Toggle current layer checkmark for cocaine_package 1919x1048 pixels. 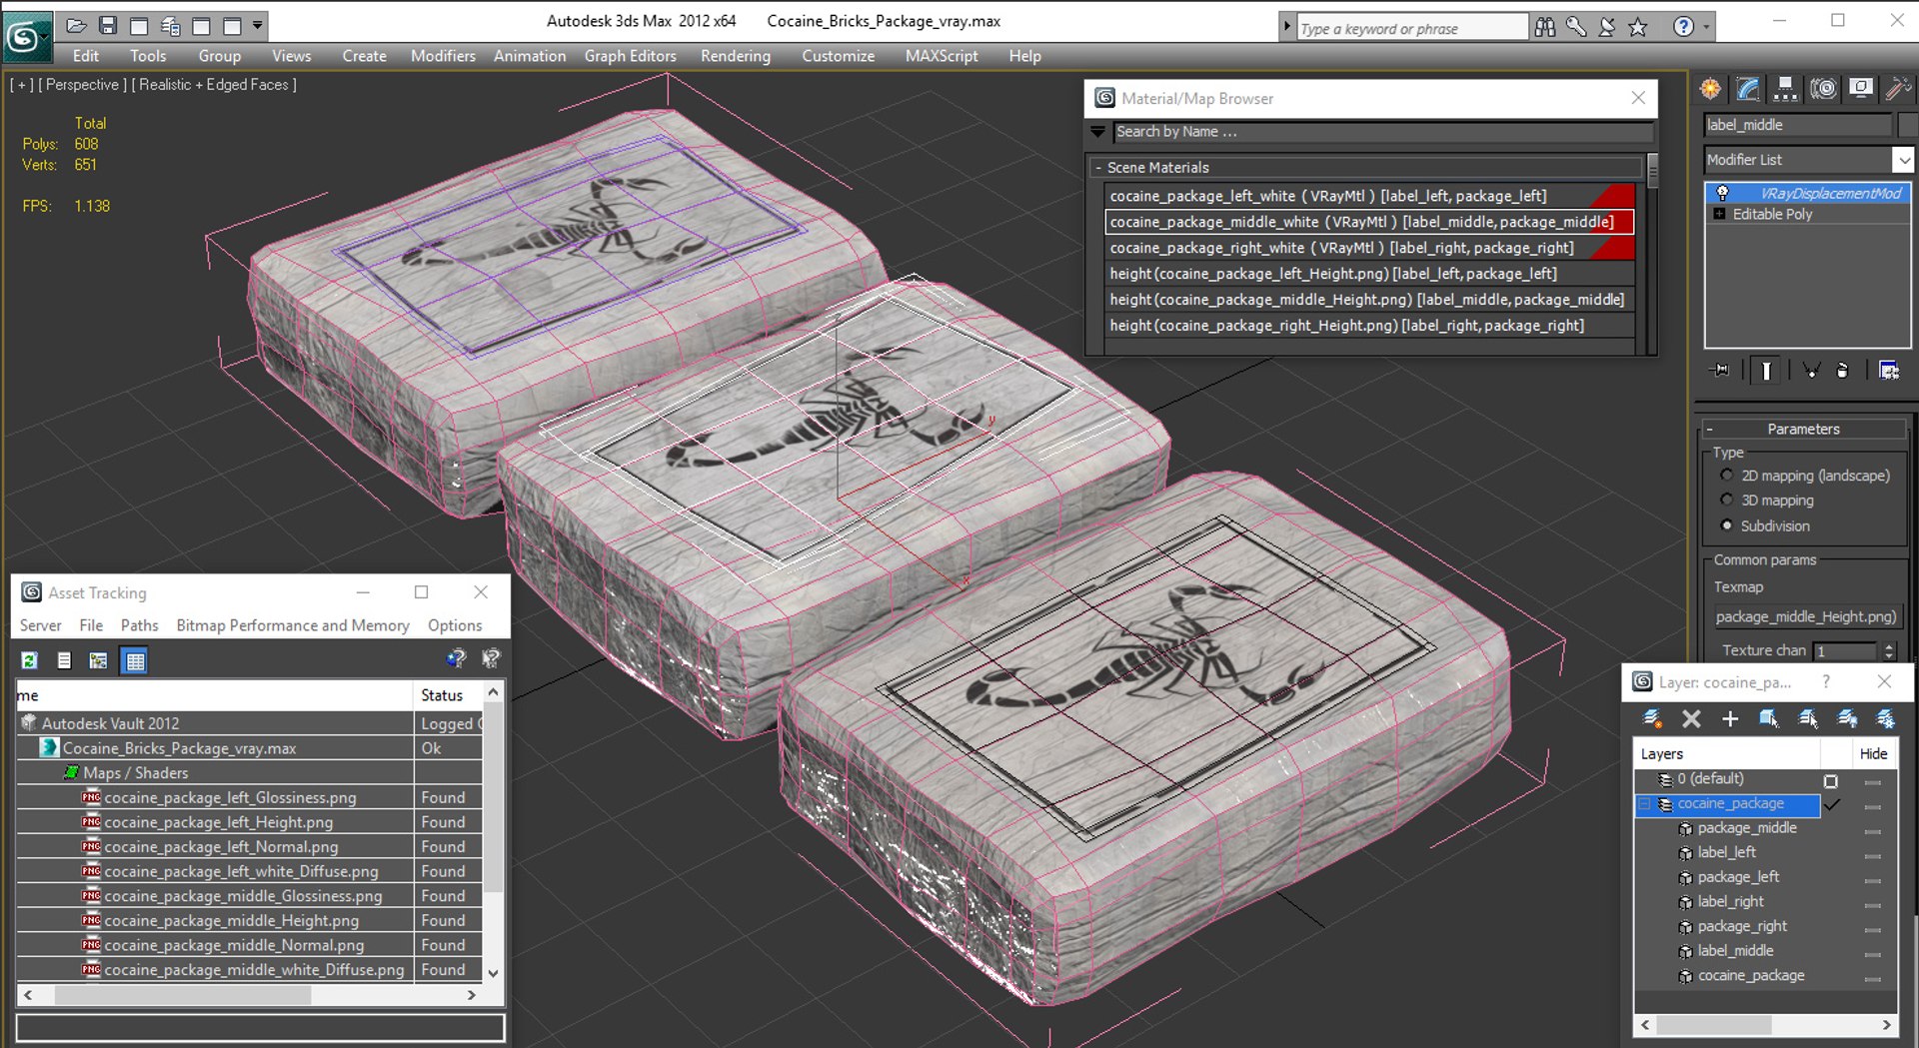[x=1832, y=804]
